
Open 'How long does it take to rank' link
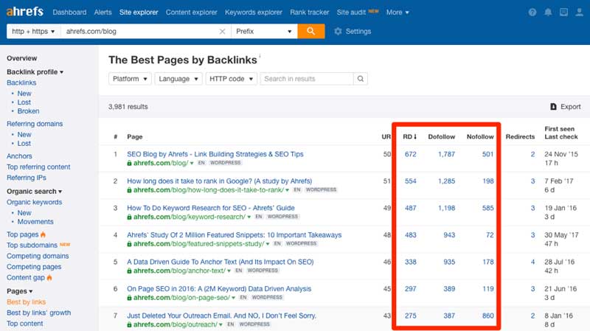pos(219,181)
